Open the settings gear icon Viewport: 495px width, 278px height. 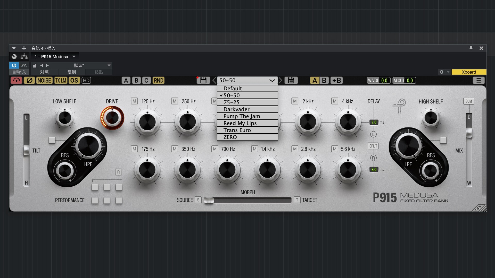[x=441, y=72]
